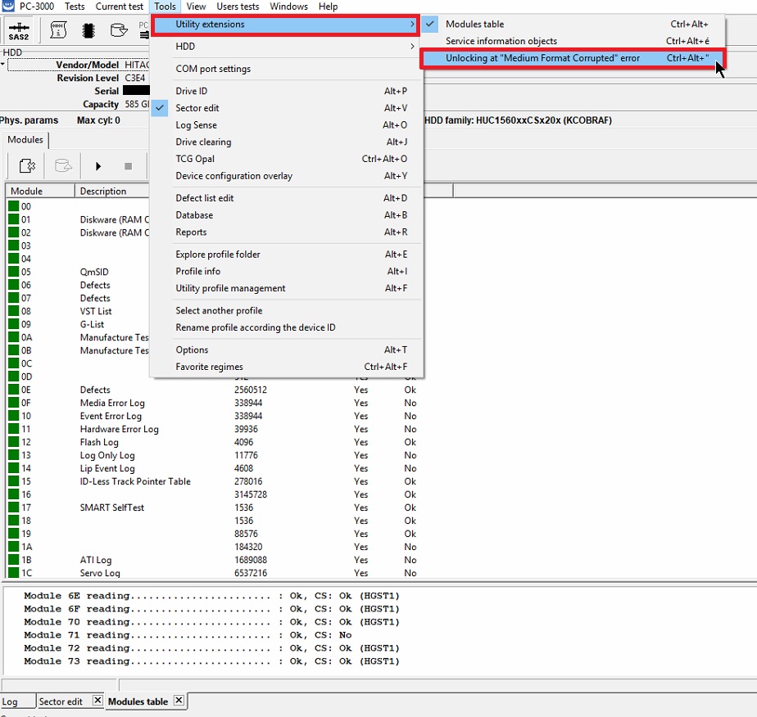Choose Favorite regimes menu item

287,367
